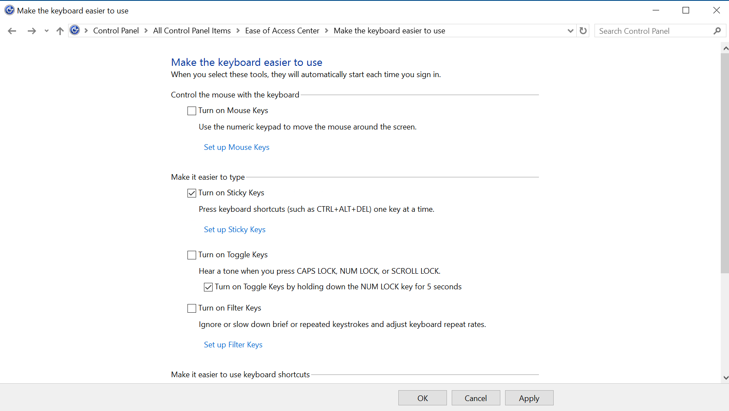729x411 pixels.
Task: Click the OK button
Action: click(423, 398)
